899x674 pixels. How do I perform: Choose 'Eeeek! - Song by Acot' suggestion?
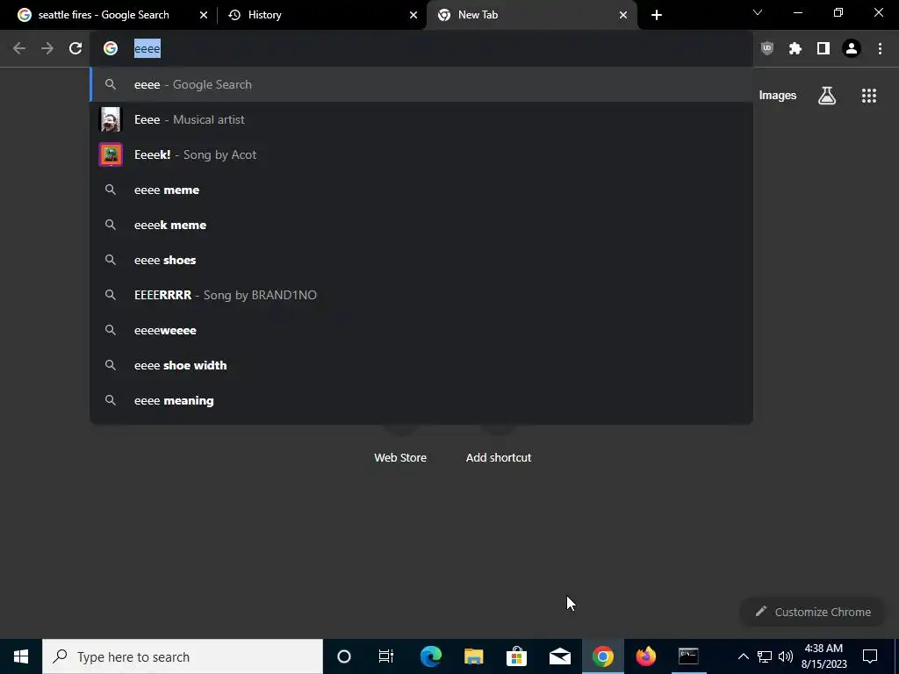click(421, 154)
